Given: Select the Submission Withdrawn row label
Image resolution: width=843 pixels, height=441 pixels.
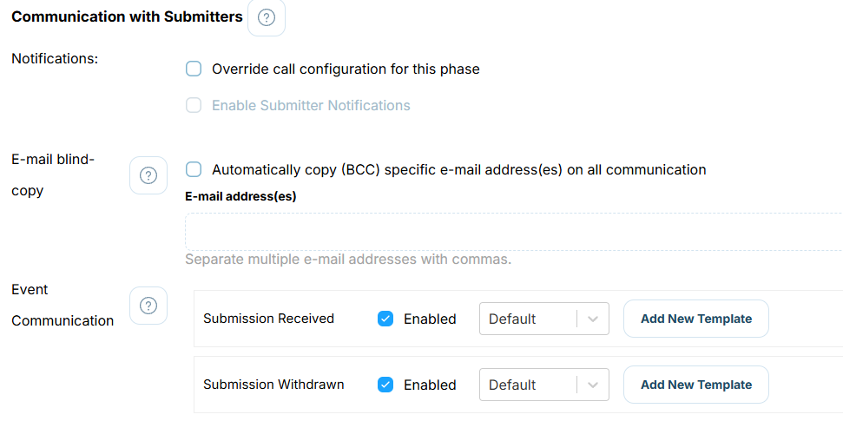Looking at the screenshot, I should [x=273, y=385].
